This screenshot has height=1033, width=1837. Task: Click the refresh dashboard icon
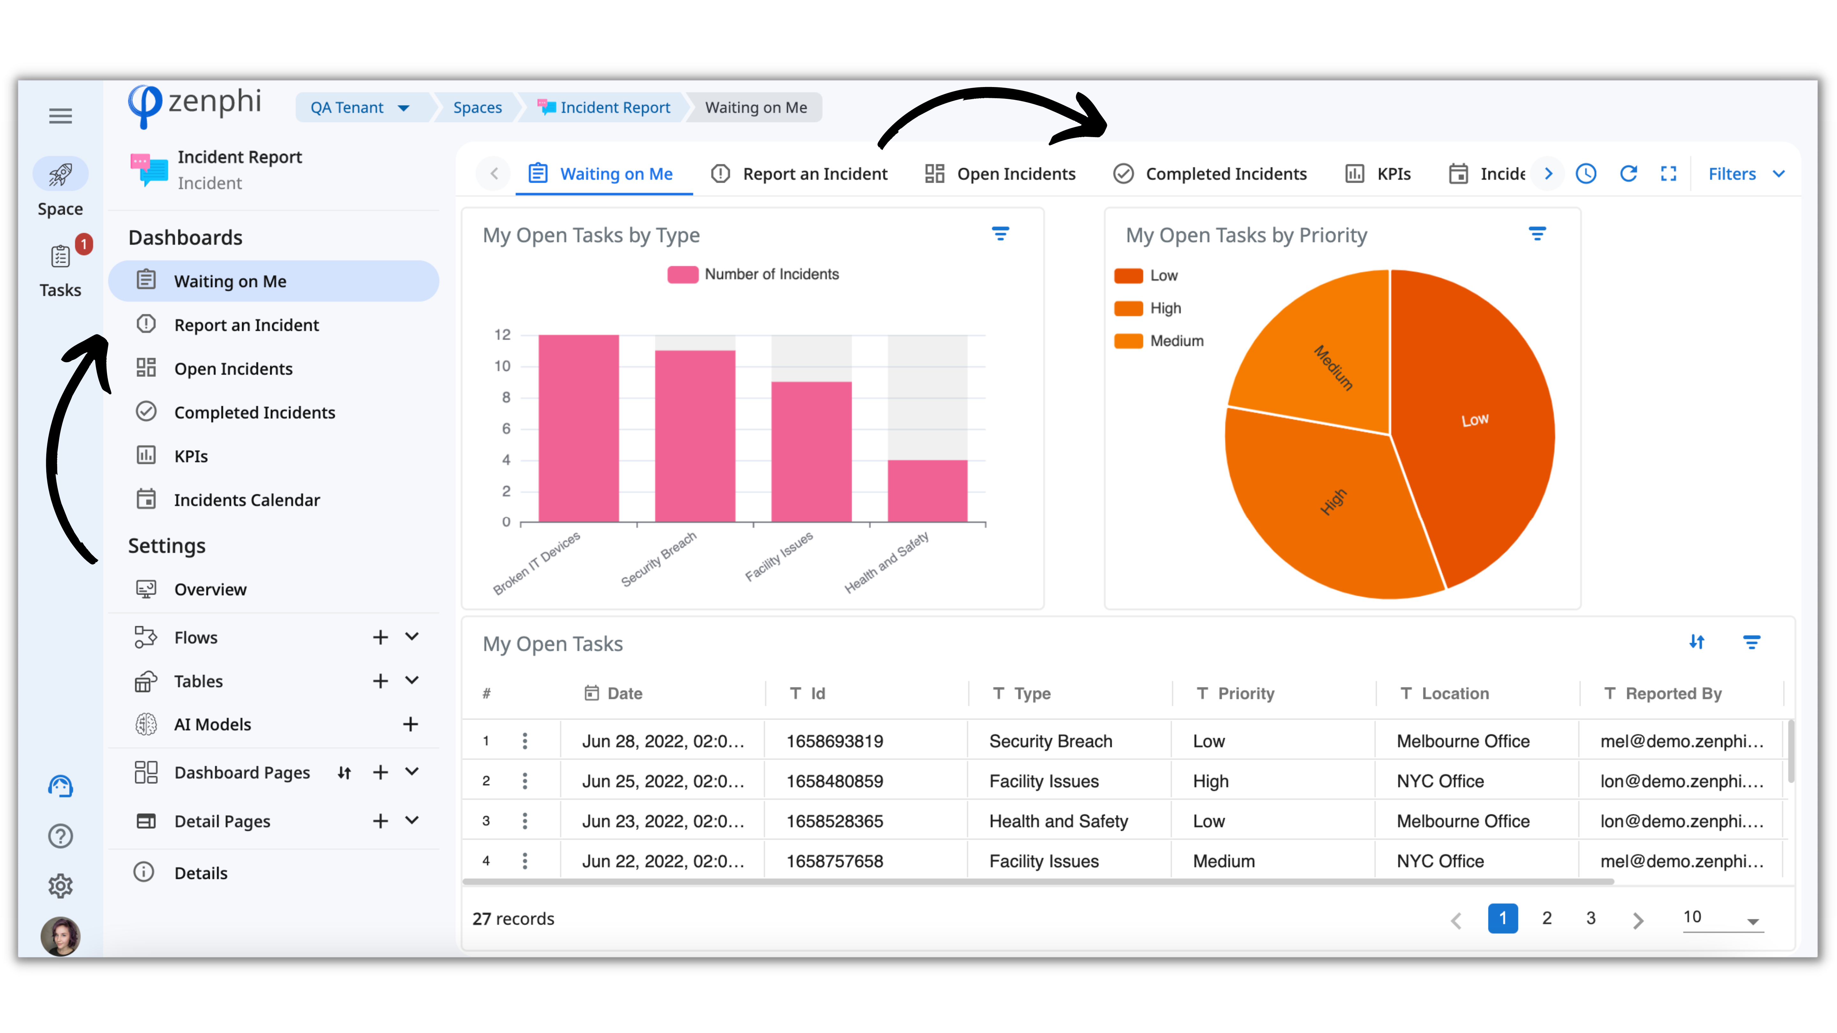tap(1628, 173)
